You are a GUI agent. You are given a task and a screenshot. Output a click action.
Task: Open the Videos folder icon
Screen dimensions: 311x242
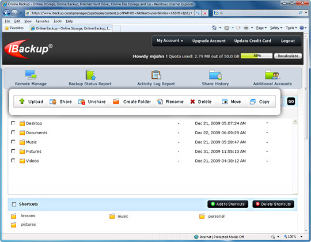(22, 161)
